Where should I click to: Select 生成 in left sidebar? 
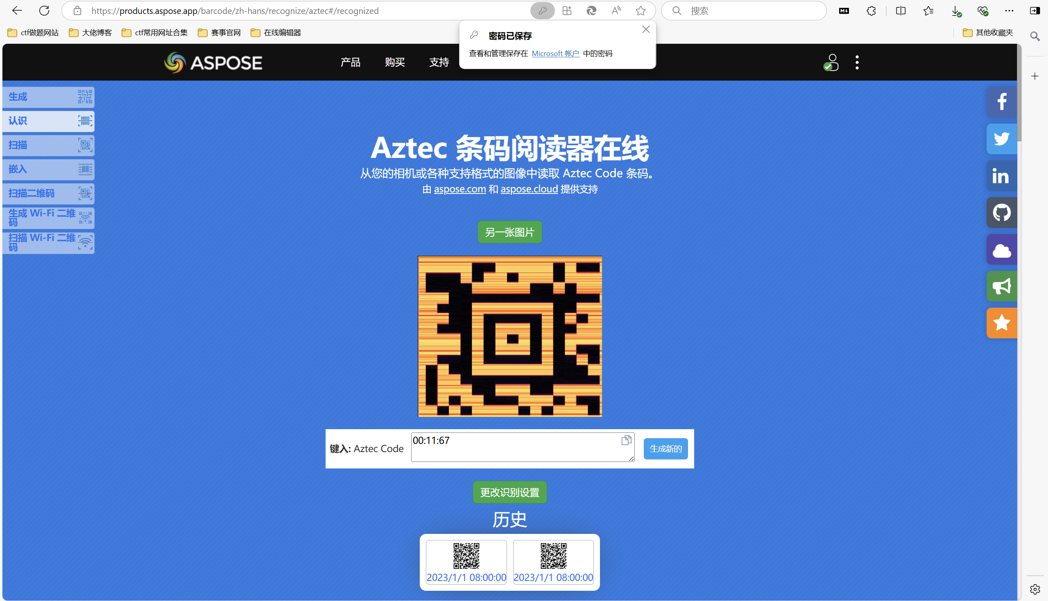[48, 97]
